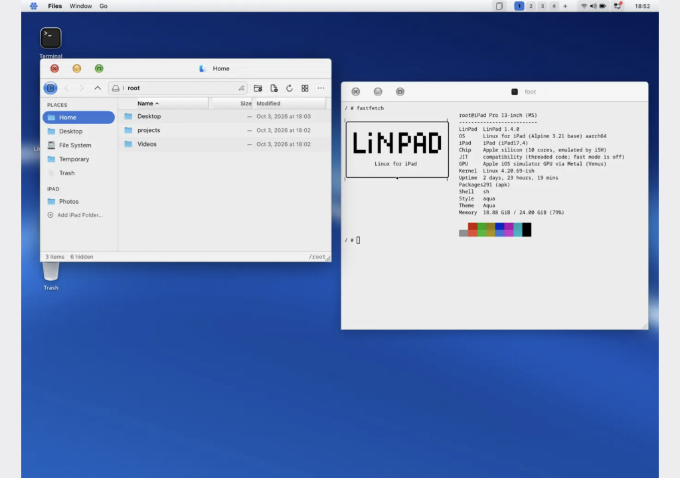680x478 pixels.
Task: Click the Wi-Fi status icon
Action: pos(584,6)
